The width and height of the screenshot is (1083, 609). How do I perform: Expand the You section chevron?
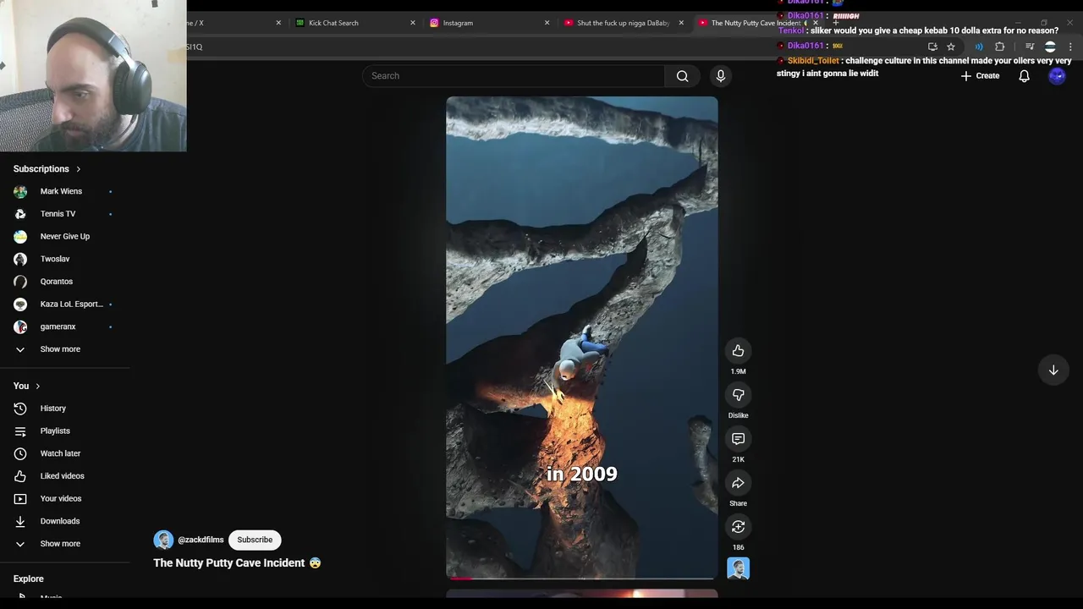[37, 386]
